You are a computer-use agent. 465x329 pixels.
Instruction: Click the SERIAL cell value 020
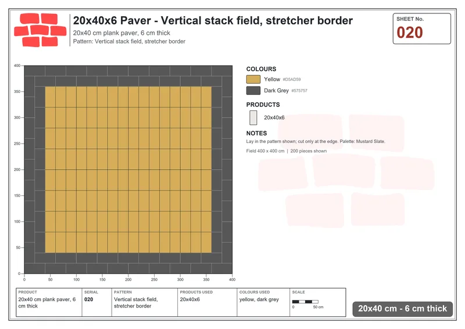(89, 299)
